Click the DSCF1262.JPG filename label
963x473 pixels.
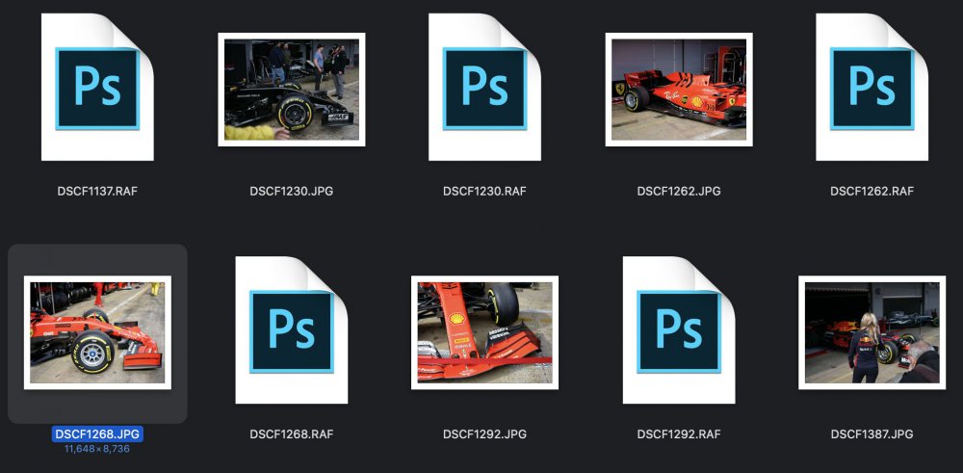[678, 191]
